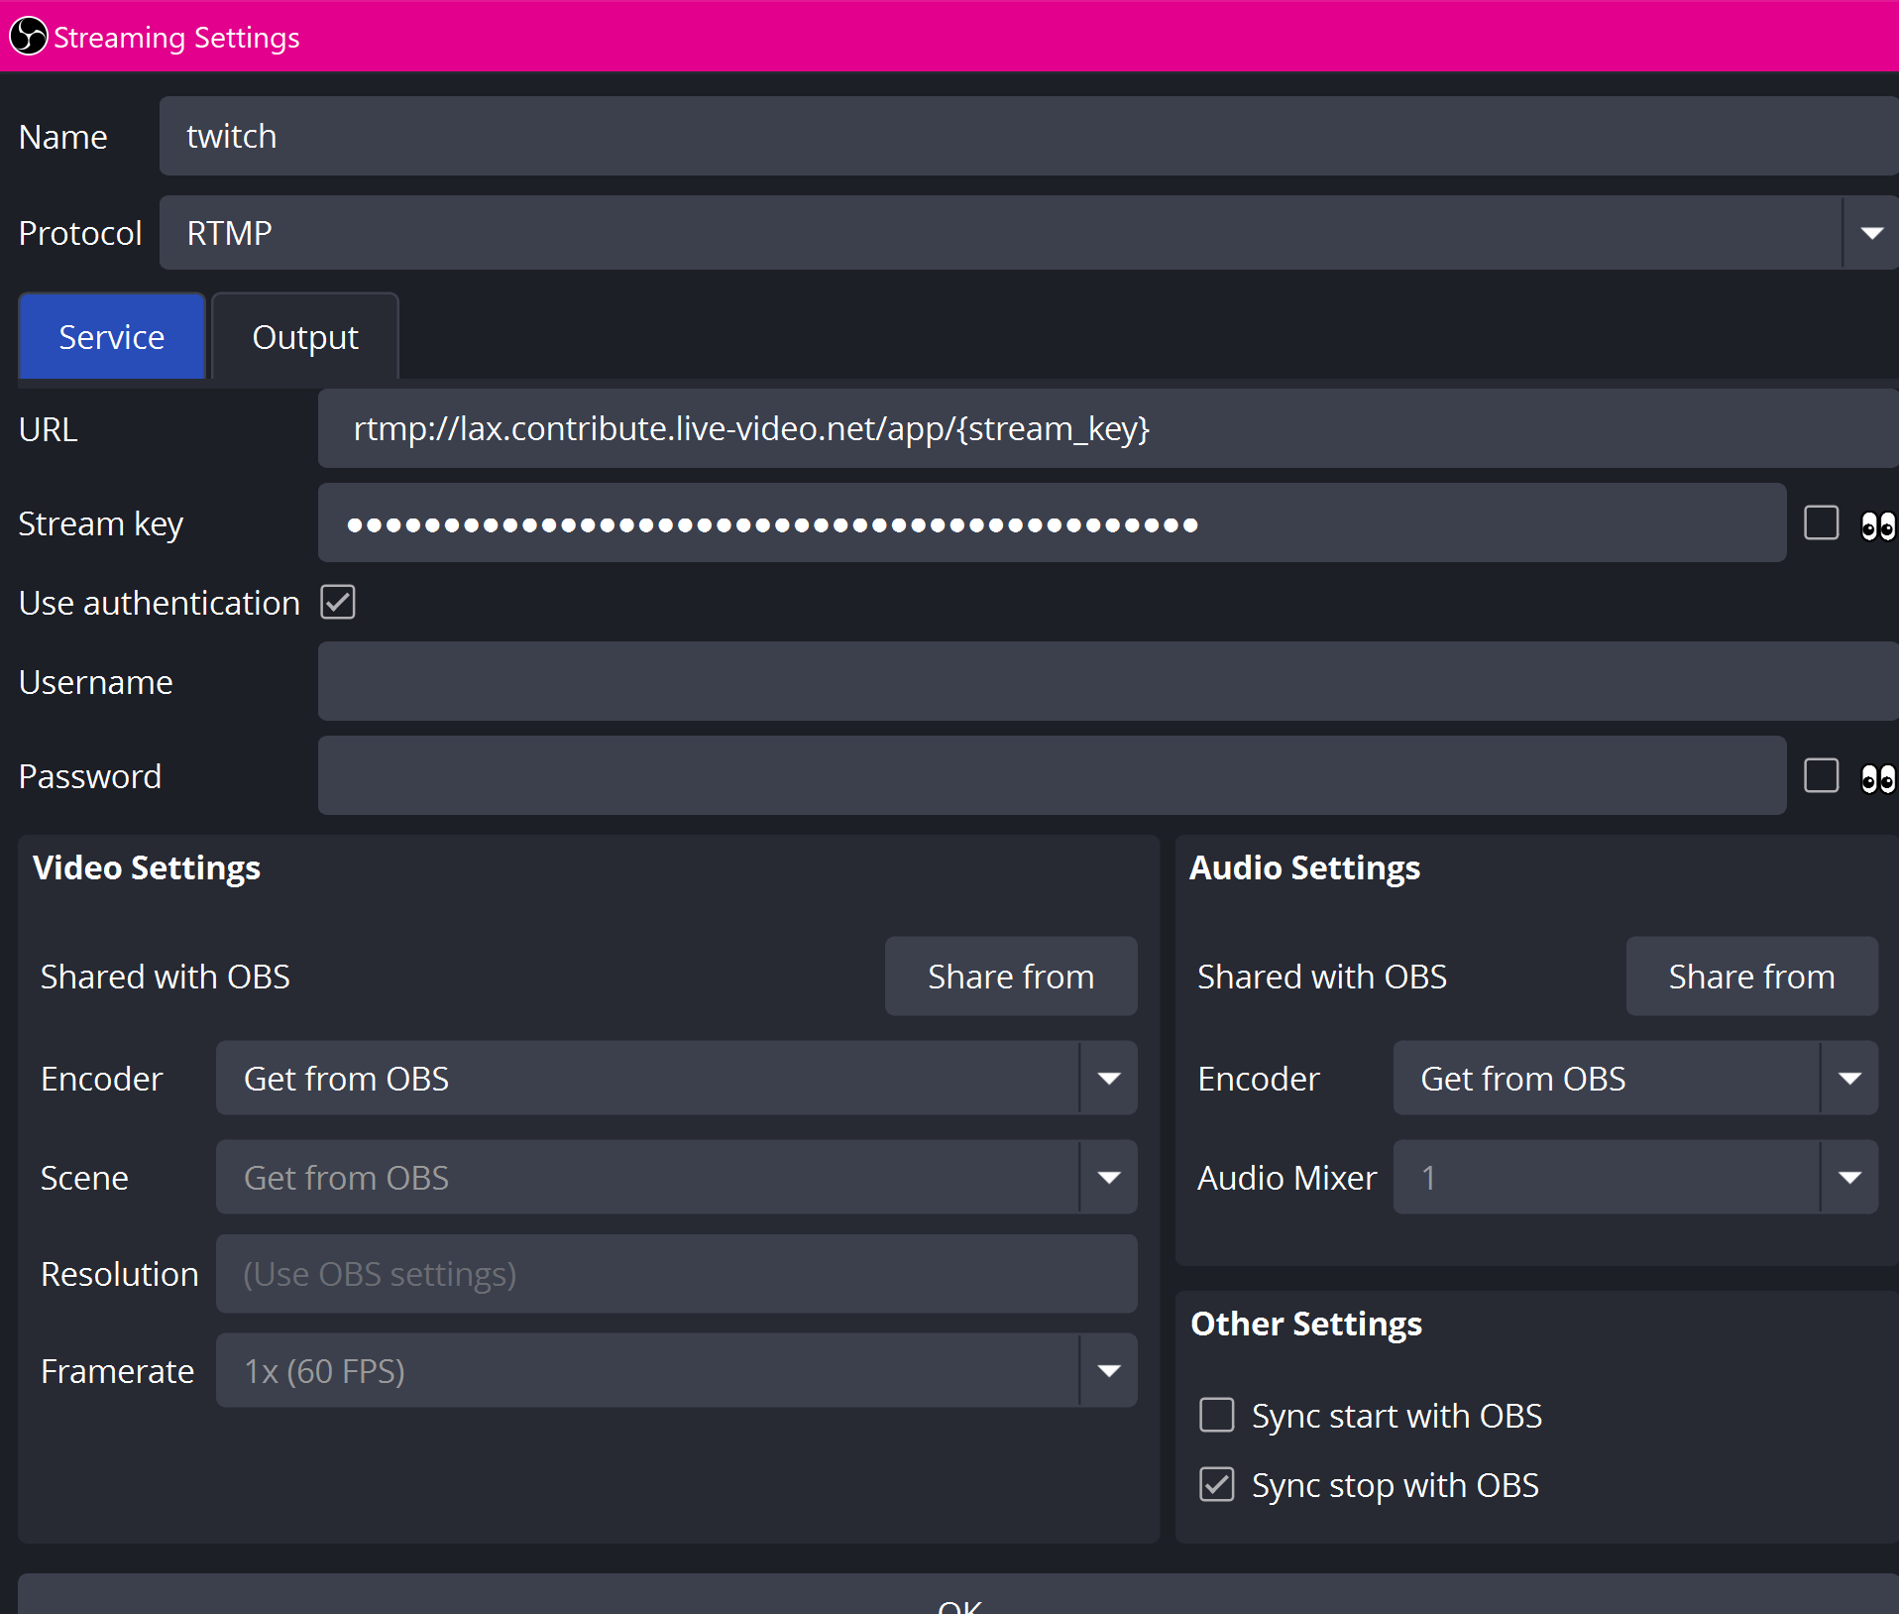The image size is (1899, 1614).
Task: Click the Username input field
Action: click(x=1108, y=681)
